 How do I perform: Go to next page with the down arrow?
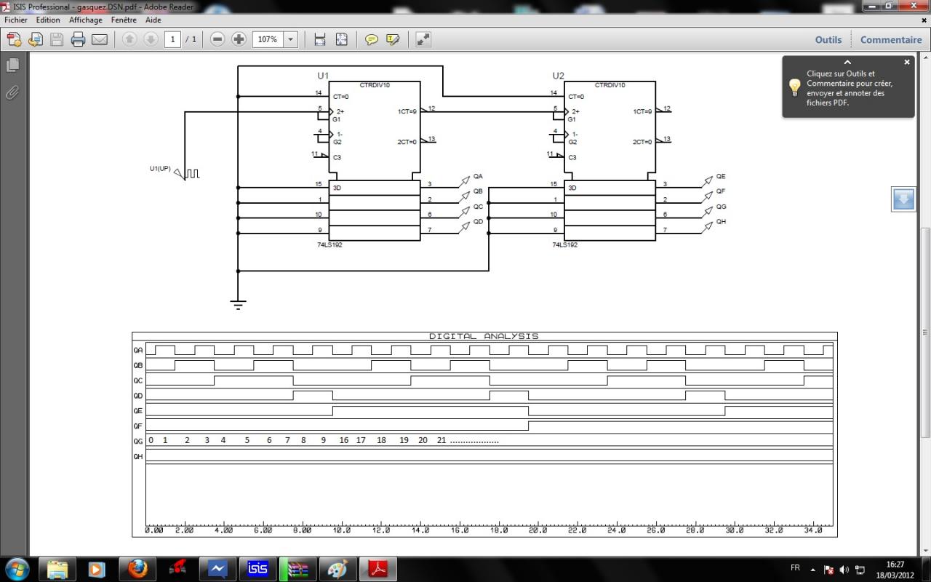(x=151, y=39)
